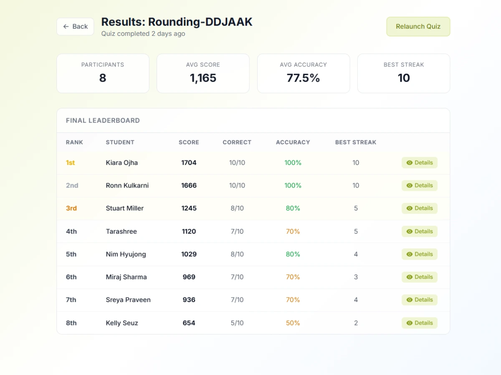The width and height of the screenshot is (501, 375).
Task: Click the PARTICIPANTS stat card
Action: click(x=103, y=73)
